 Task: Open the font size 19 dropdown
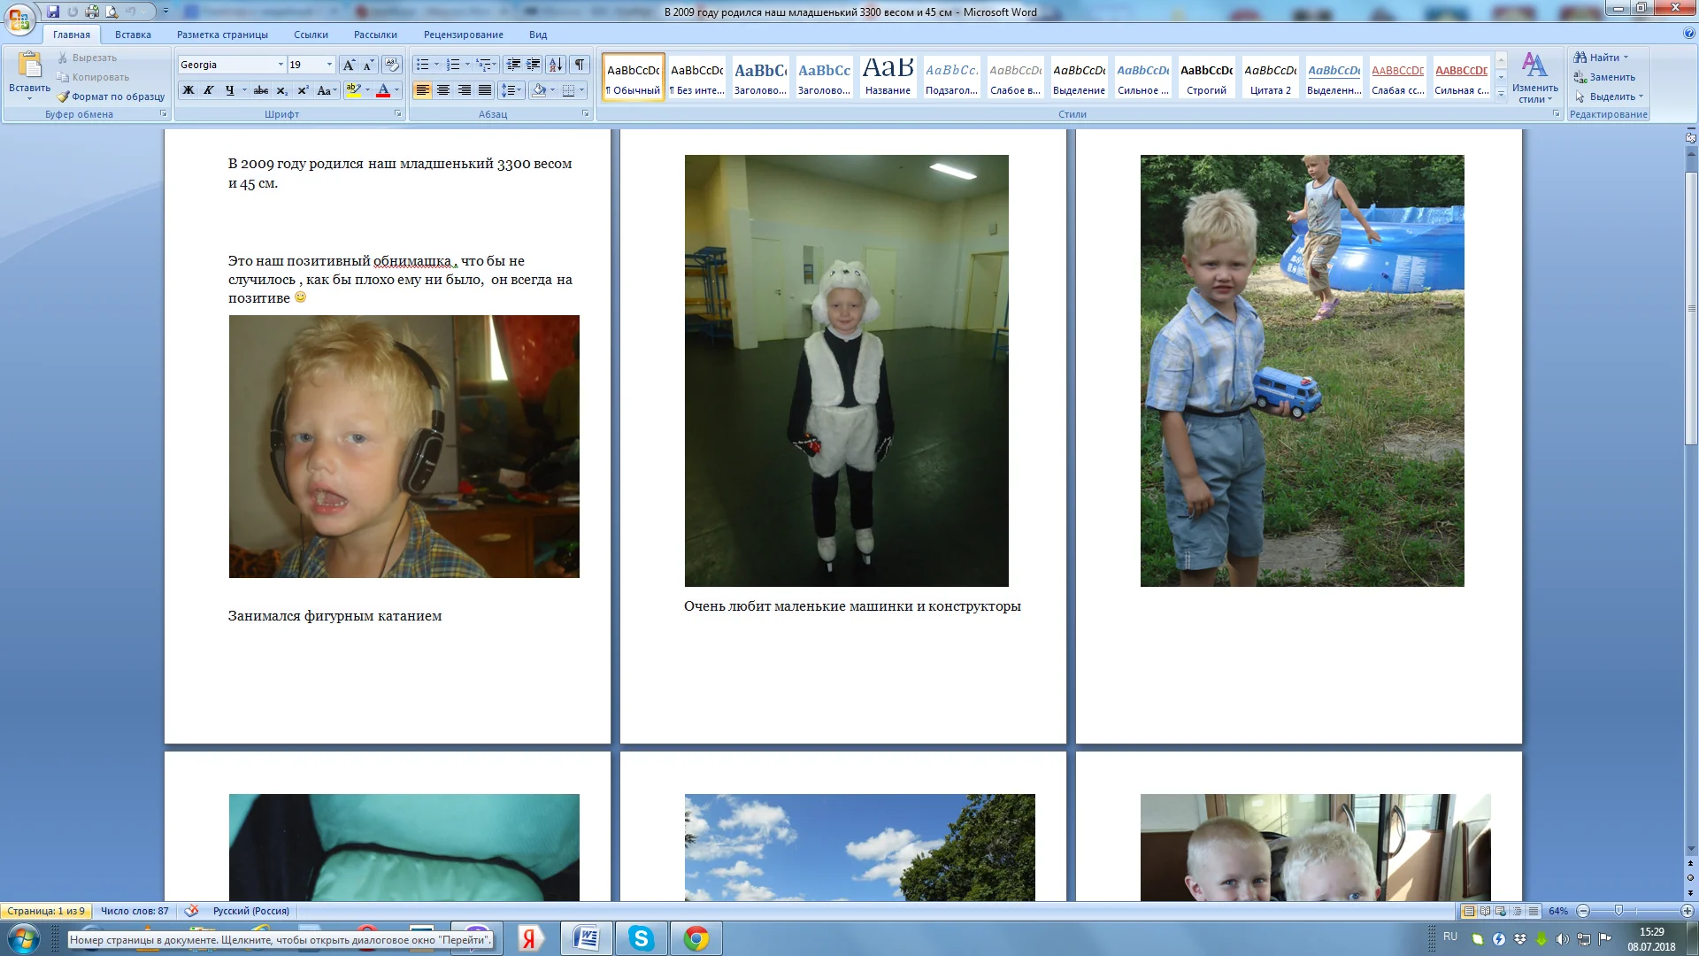(x=329, y=65)
